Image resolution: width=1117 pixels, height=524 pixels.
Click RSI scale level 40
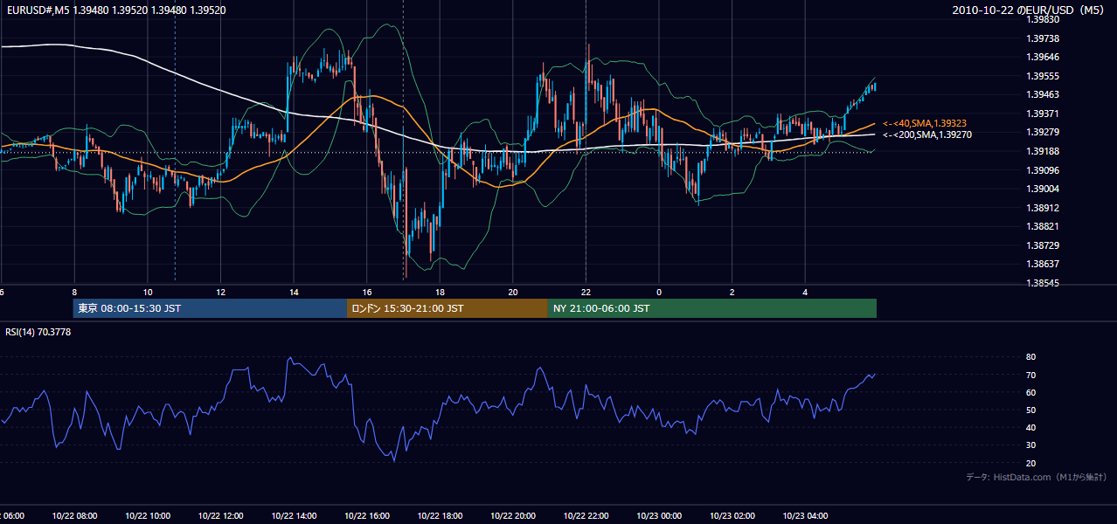(1030, 427)
